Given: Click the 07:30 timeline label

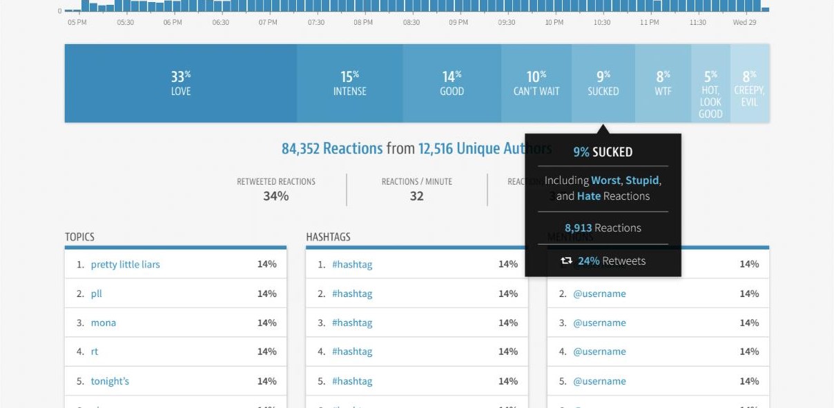Looking at the screenshot, I should (x=316, y=23).
